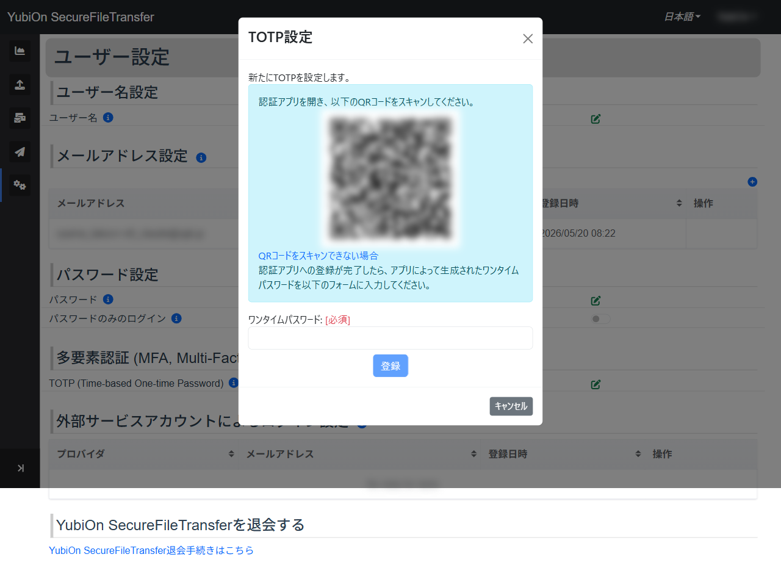Click the TOTP QR code image

click(x=390, y=179)
